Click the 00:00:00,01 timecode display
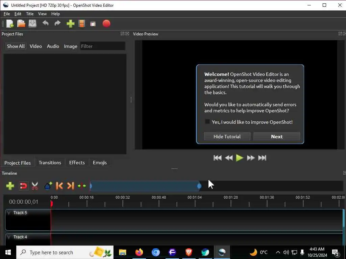The height and width of the screenshot is (259, 346). coord(23,202)
